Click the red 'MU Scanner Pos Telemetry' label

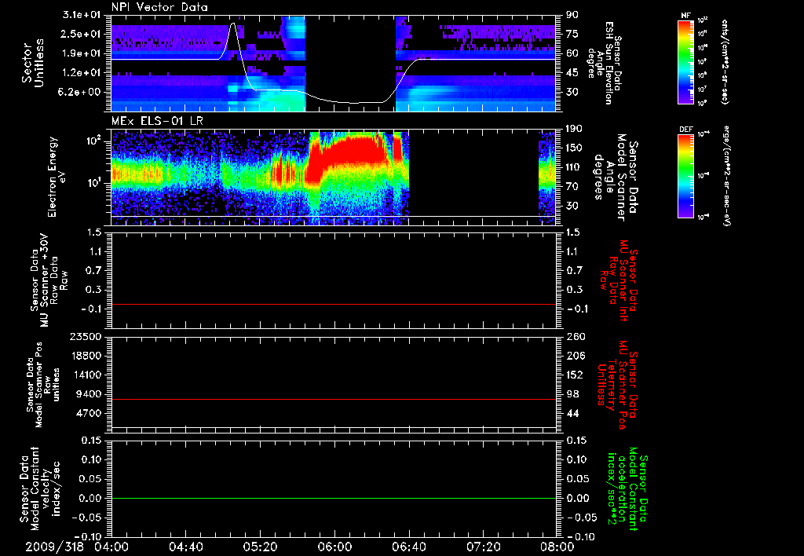617,385
